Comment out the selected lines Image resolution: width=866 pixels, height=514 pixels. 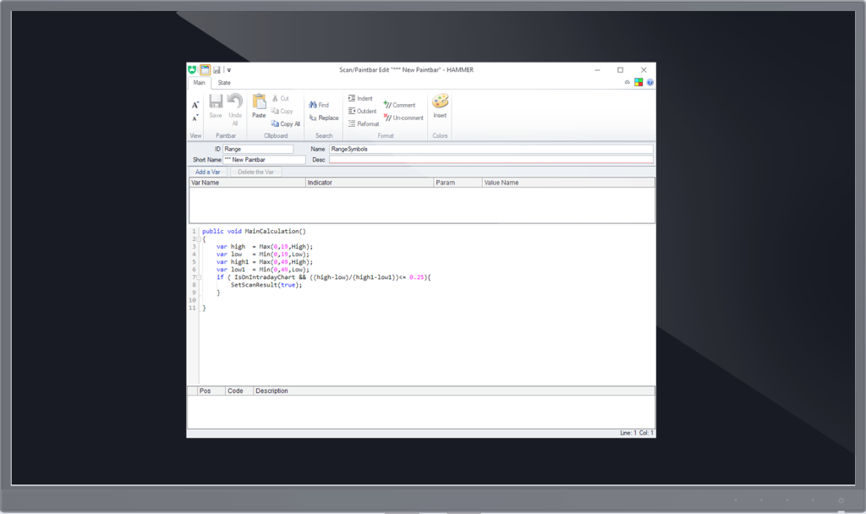point(399,105)
